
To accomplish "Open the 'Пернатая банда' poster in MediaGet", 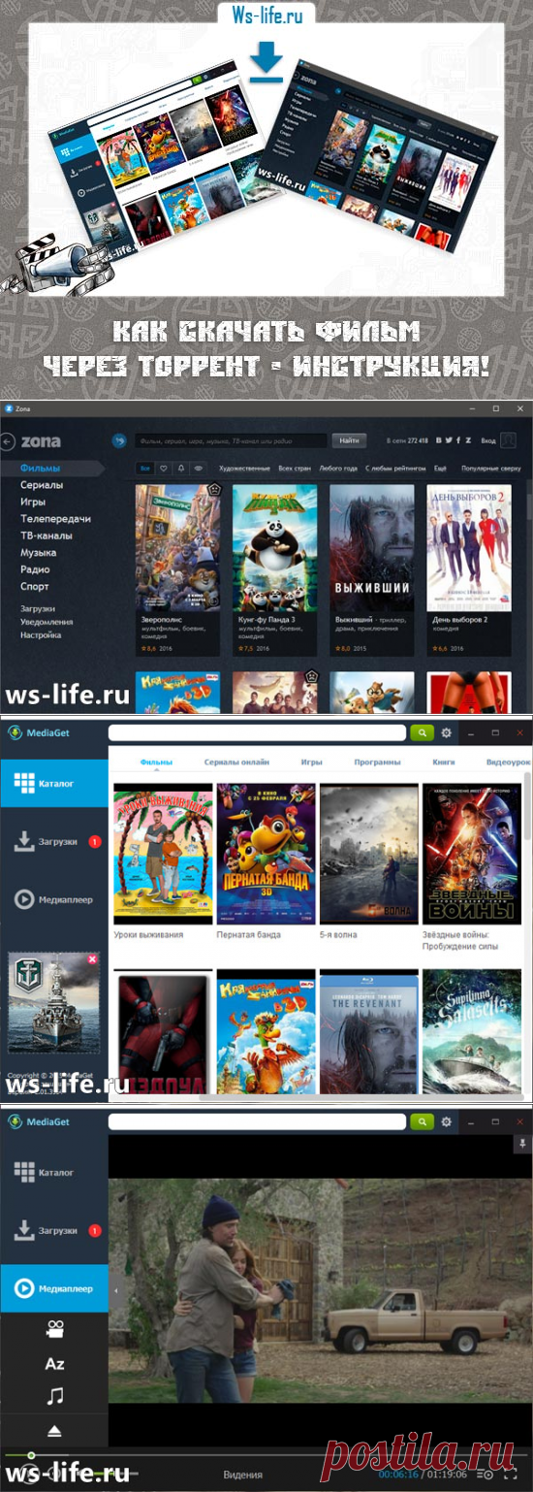I will (x=266, y=854).
